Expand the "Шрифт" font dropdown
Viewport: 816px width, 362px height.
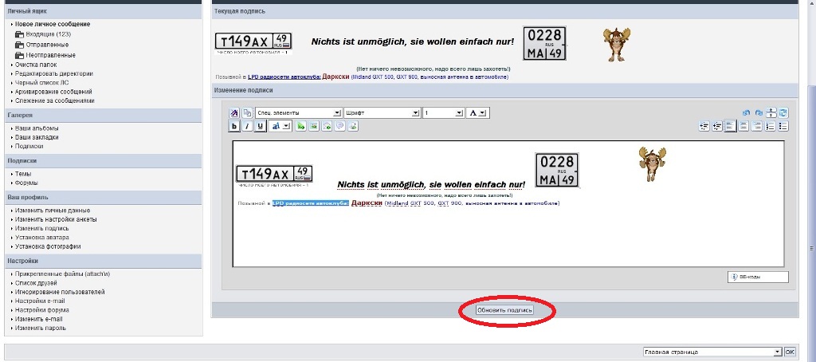415,113
